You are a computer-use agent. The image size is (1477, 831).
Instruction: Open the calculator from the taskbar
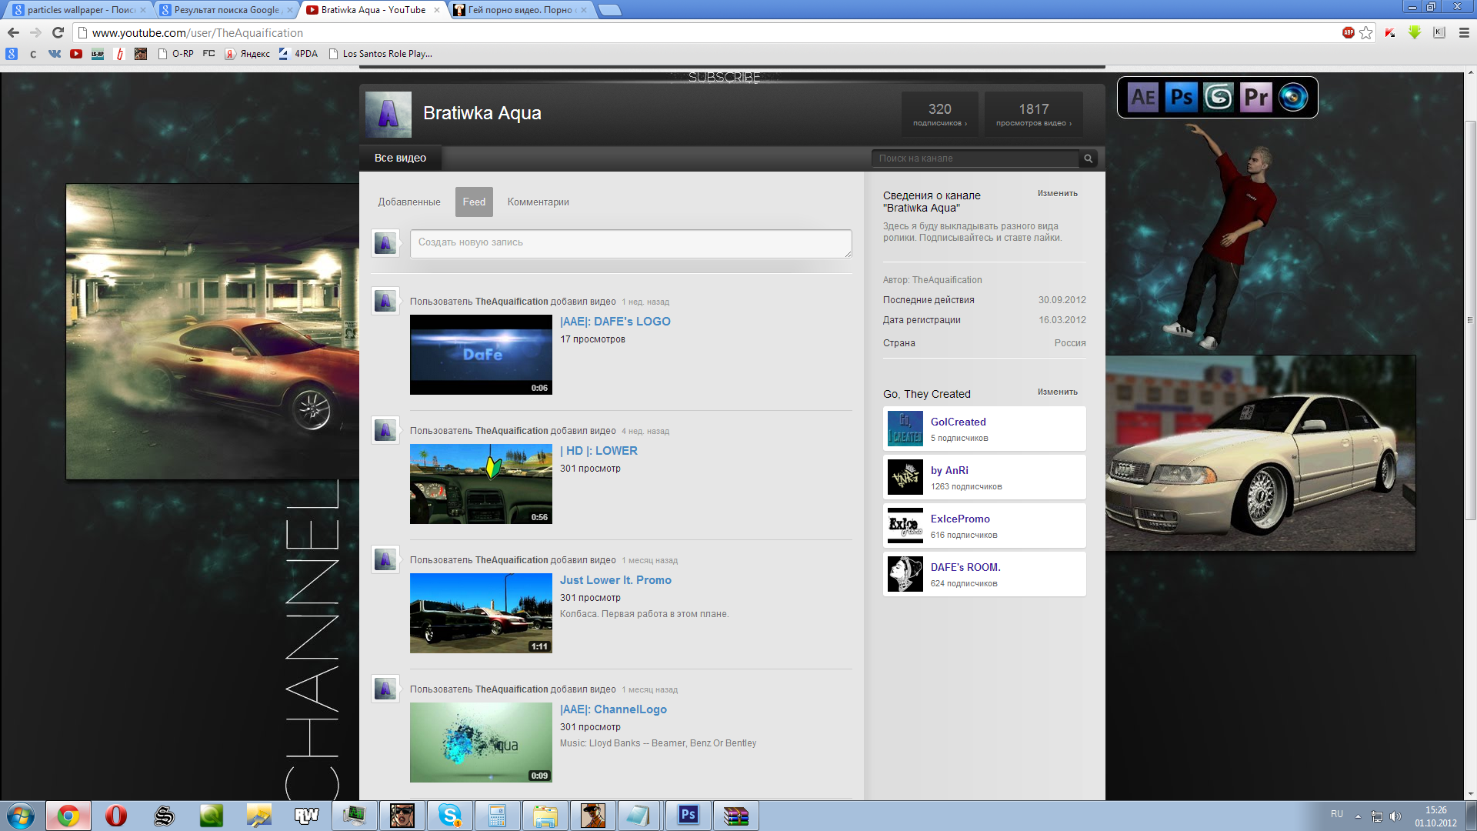coord(498,816)
